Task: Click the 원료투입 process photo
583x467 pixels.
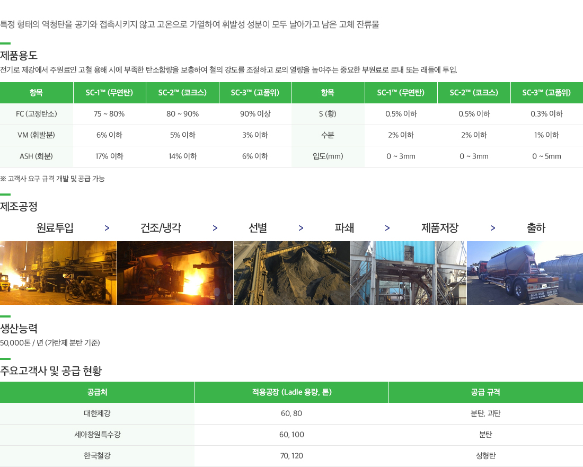Action: tap(58, 273)
